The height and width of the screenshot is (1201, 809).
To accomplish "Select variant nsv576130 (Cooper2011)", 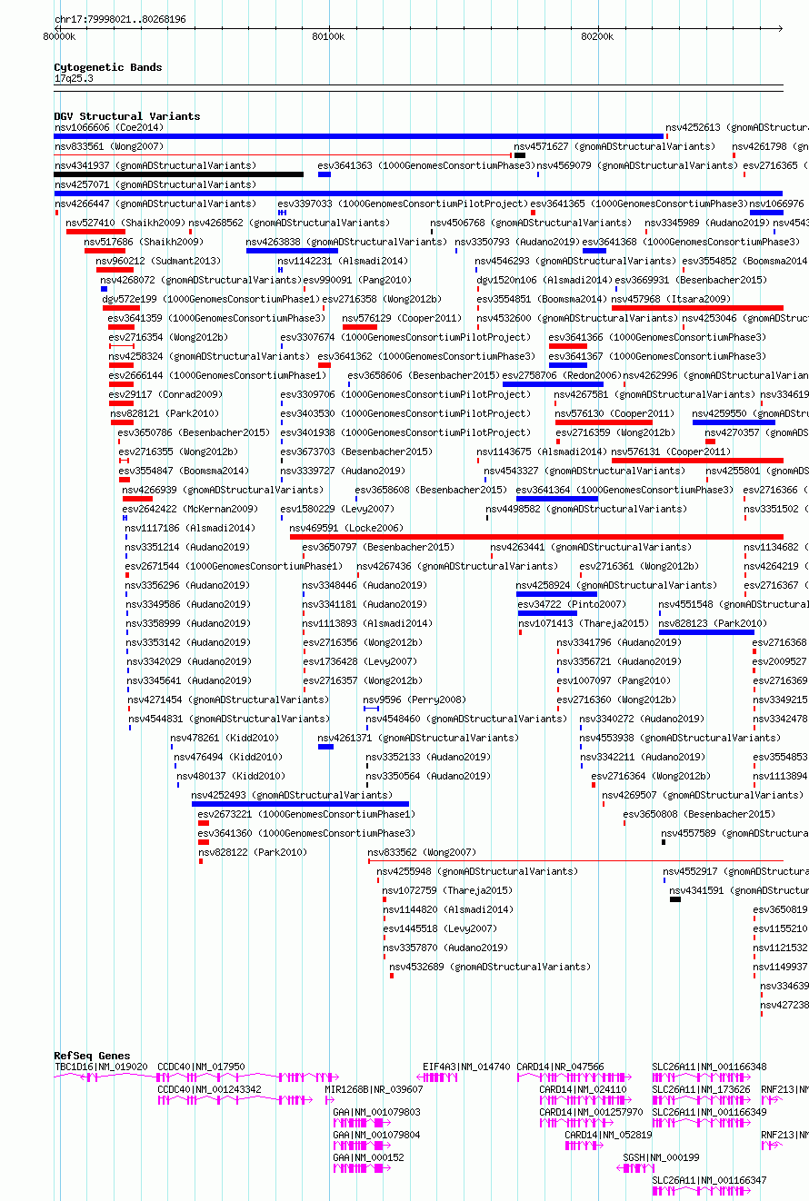I will 615,413.
